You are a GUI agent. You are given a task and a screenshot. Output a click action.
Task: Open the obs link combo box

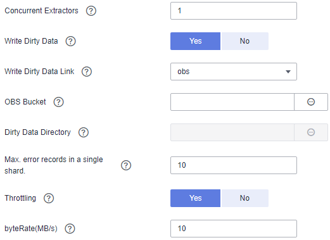(234, 72)
